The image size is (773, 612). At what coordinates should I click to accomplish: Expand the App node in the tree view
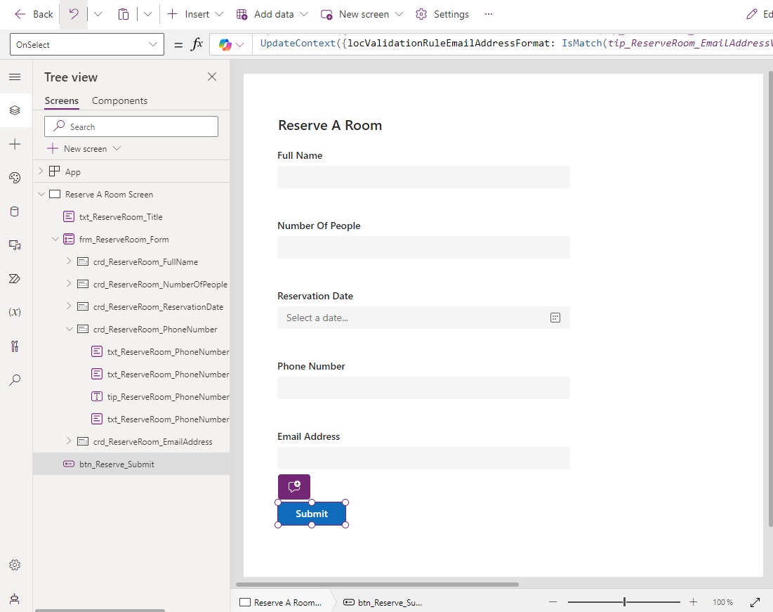[40, 171]
